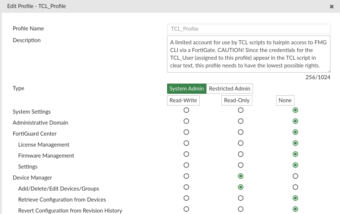Set Administrative Domain to Read-Only
This screenshot has height=214, width=340.
pos(240,121)
